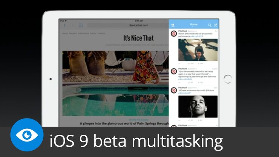The image size is (279, 157).
Task: Favorite the Drake tour tweet
Action: pos(200,120)
